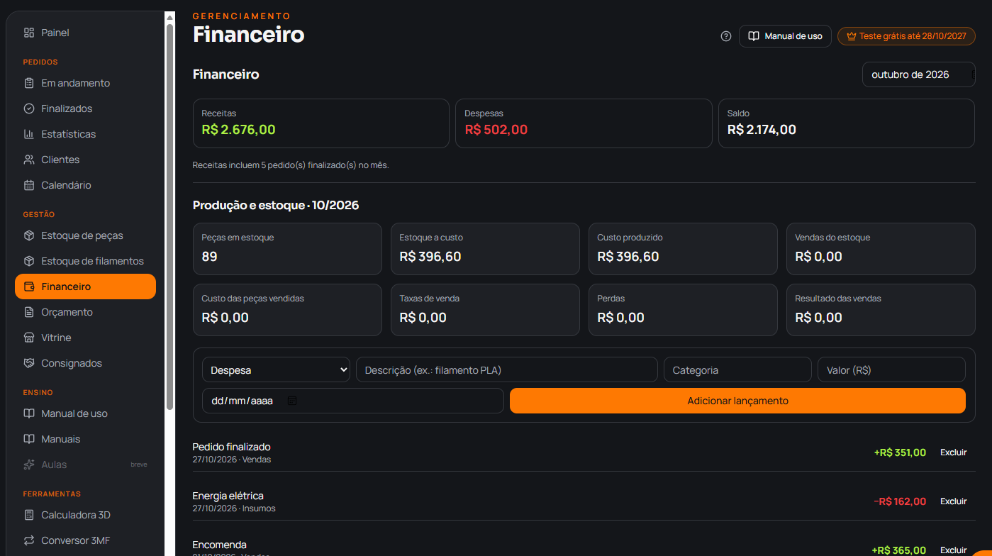Image resolution: width=992 pixels, height=556 pixels.
Task: Click the Conversor 3MF arrows icon
Action: point(29,540)
